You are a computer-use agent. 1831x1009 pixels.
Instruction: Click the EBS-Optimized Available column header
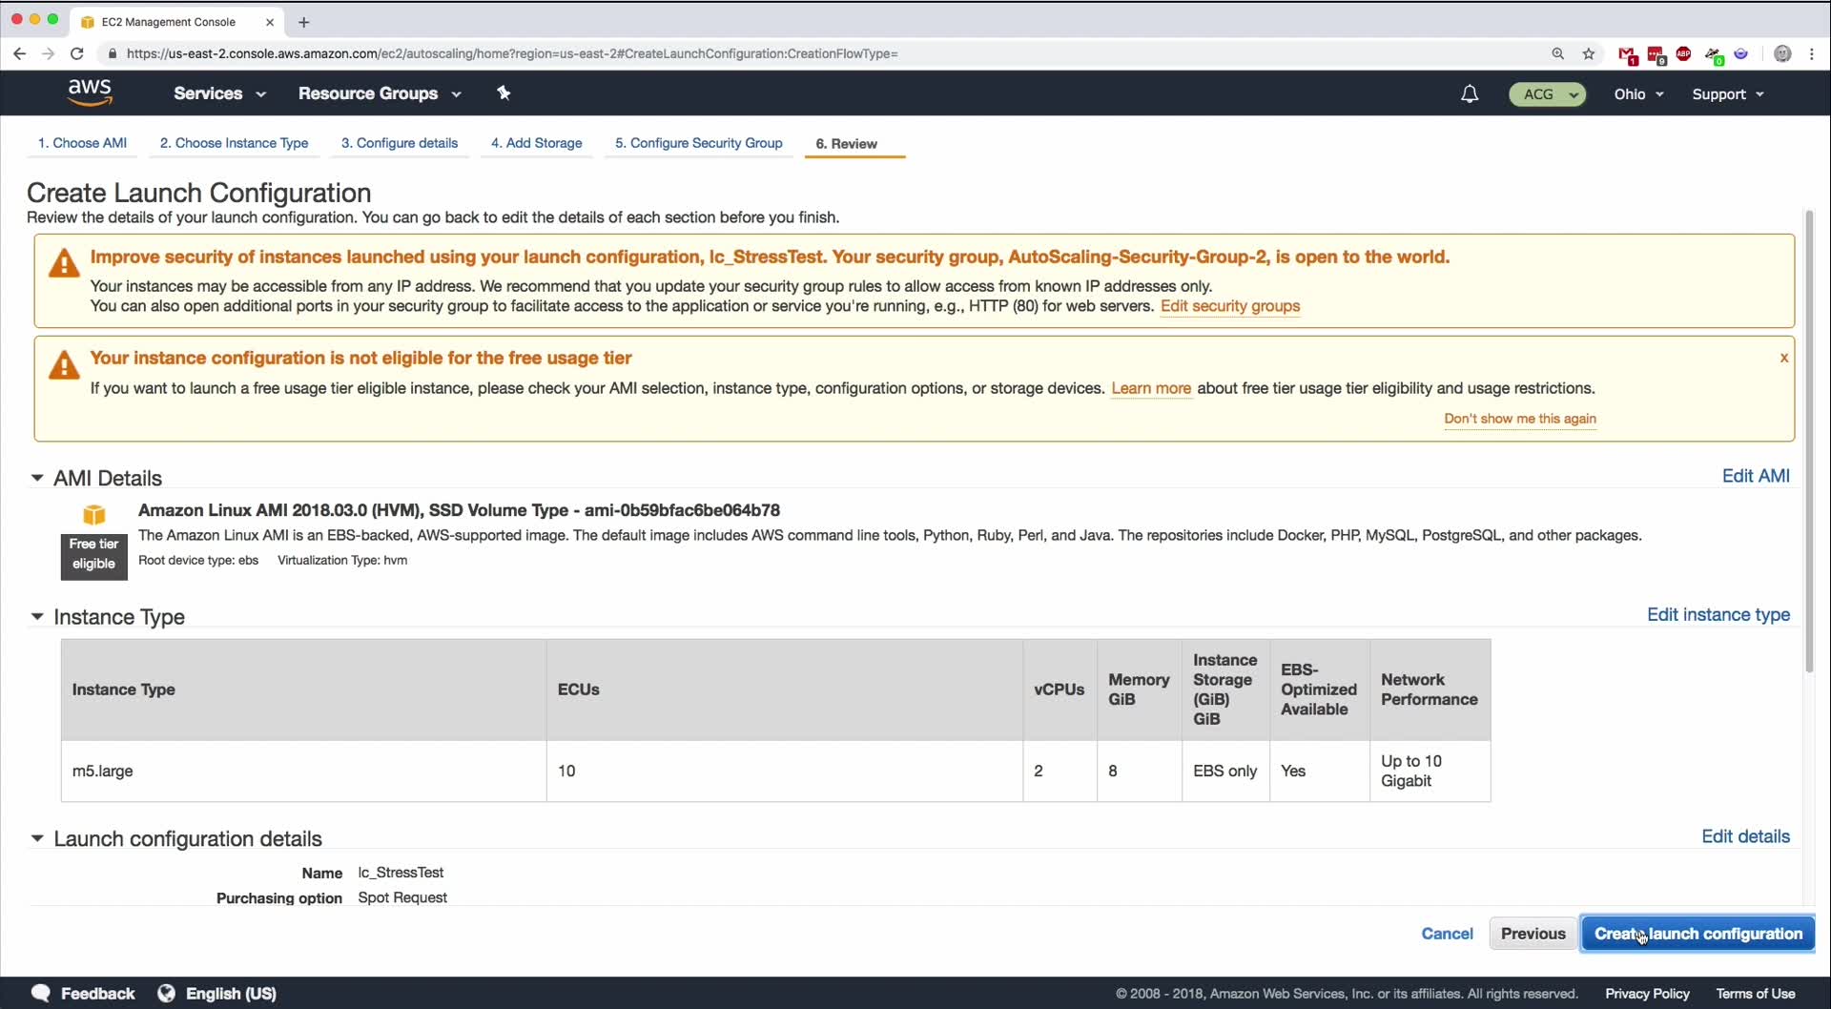[x=1318, y=690]
